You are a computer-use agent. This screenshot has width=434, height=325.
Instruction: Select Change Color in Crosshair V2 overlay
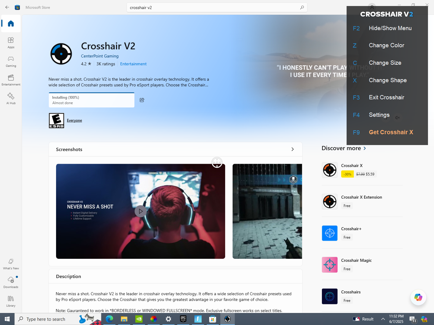(386, 45)
